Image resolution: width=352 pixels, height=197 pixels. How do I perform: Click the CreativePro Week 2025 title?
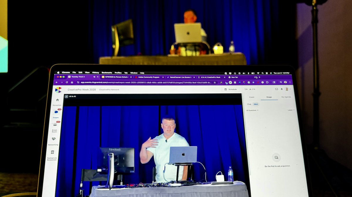pos(82,90)
